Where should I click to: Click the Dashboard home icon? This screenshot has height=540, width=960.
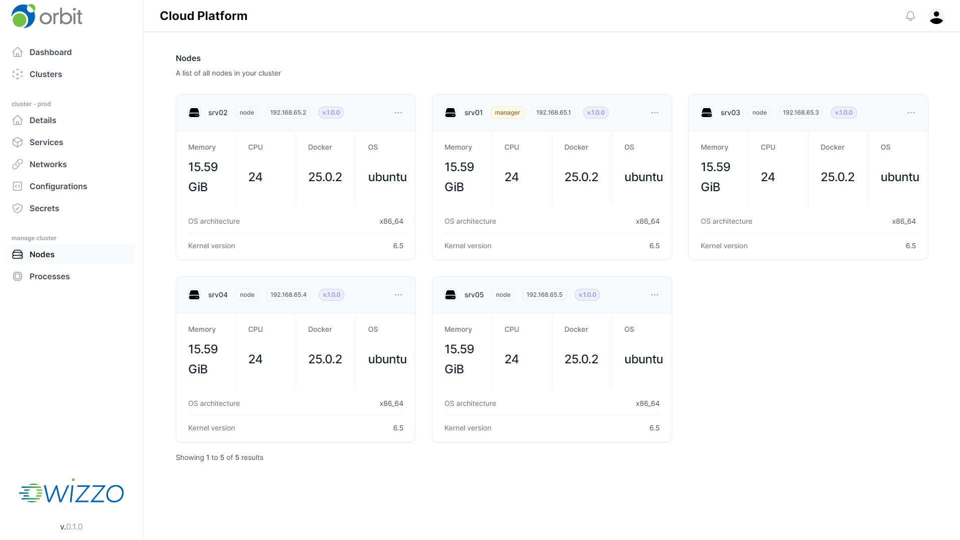pyautogui.click(x=18, y=52)
